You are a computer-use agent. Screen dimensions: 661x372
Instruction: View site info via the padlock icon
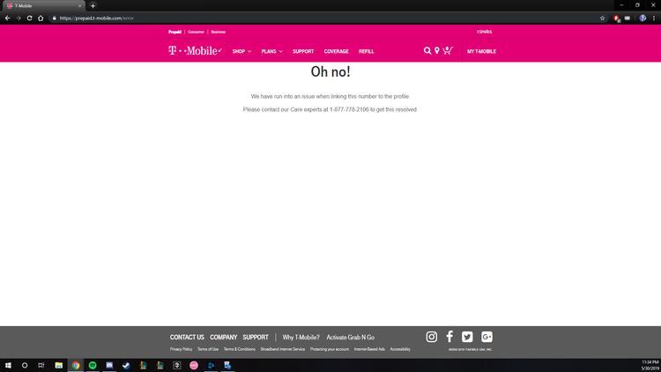54,19
